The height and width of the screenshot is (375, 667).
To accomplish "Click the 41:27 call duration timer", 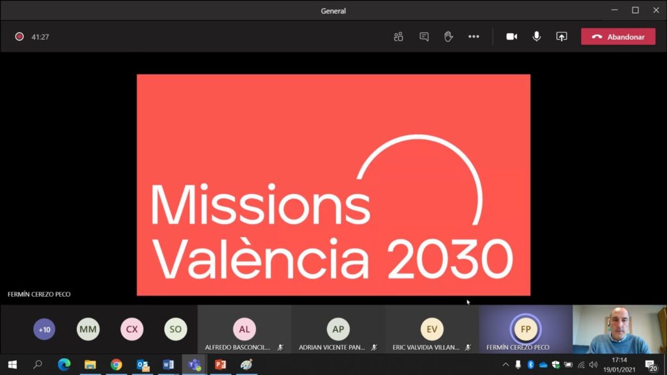I will pyautogui.click(x=40, y=37).
